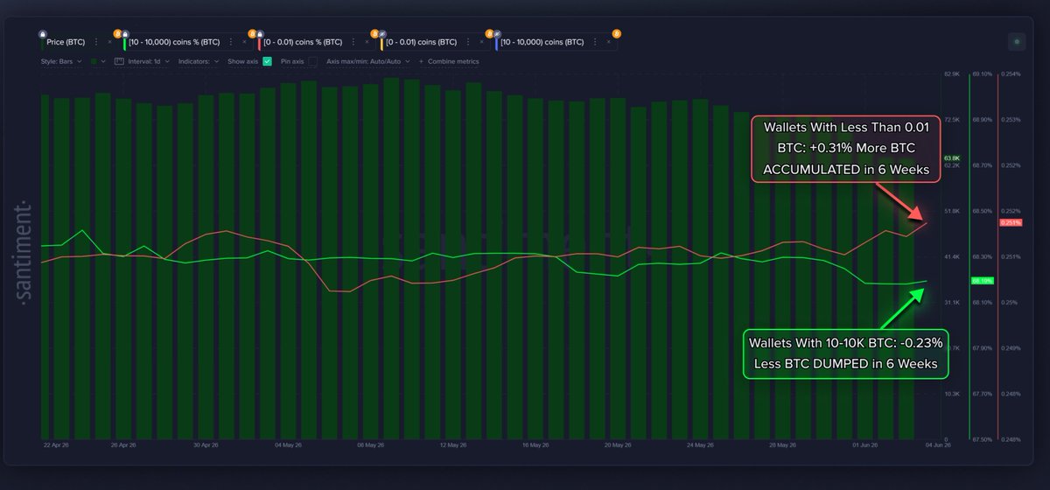The image size is (1050, 490).
Task: Click the lock icon on [10 - 10,000) coins % chip
Action: [125, 33]
